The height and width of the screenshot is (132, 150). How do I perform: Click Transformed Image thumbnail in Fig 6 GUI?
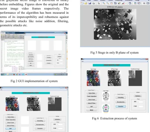135,78
